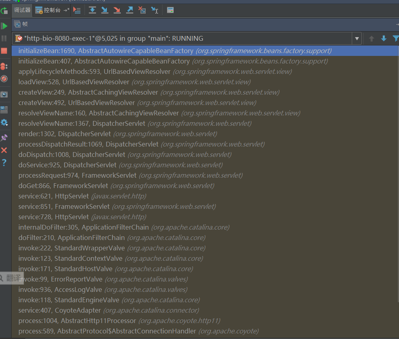The width and height of the screenshot is (399, 339).
Task: Click the Drop Frame icon
Action: tap(142, 10)
